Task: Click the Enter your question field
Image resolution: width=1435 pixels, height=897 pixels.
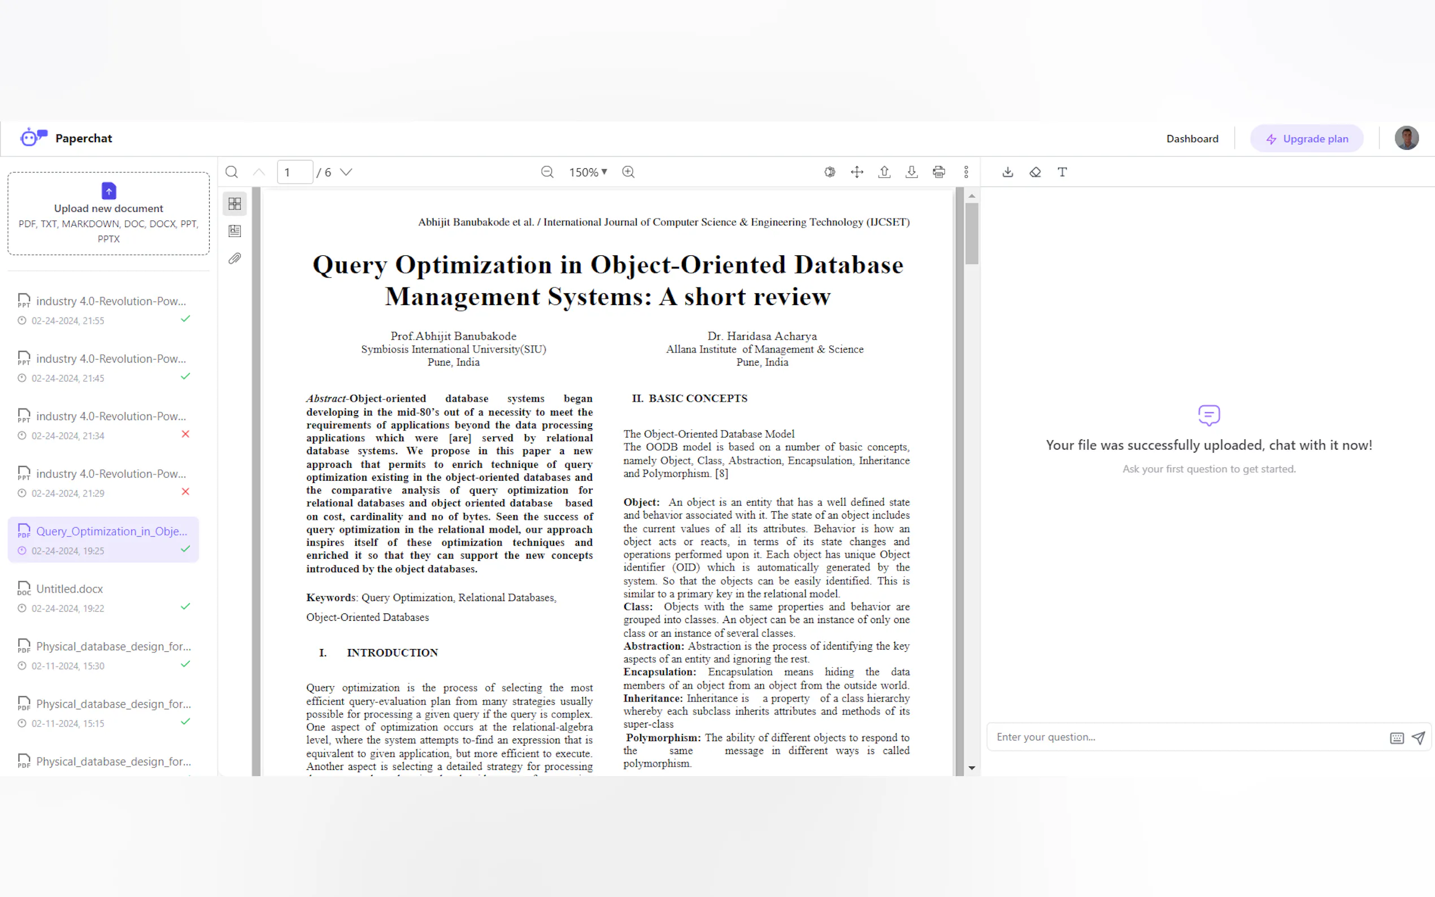Action: (1186, 737)
